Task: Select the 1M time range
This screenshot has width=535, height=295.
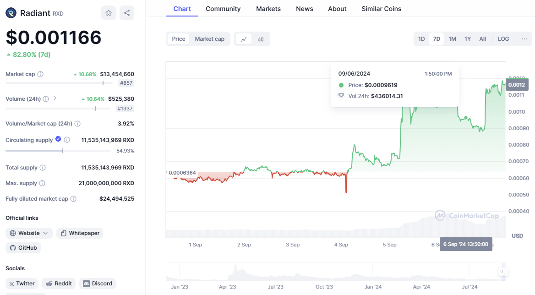Action: (x=452, y=39)
